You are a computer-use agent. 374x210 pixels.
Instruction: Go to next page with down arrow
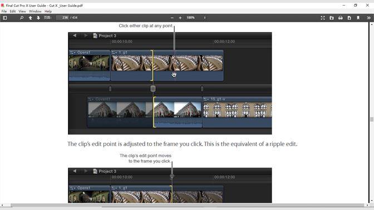pos(38,18)
